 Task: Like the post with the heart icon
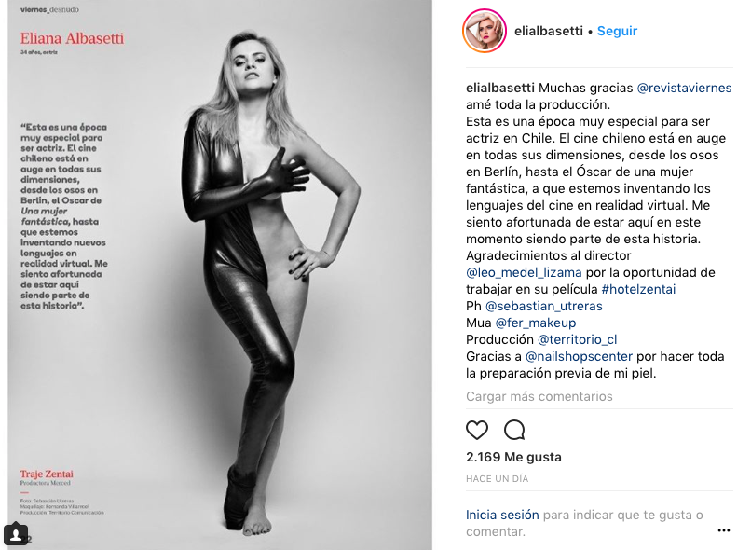[x=476, y=430]
